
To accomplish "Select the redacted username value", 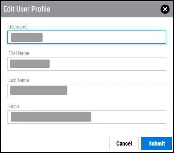I will tap(26, 37).
